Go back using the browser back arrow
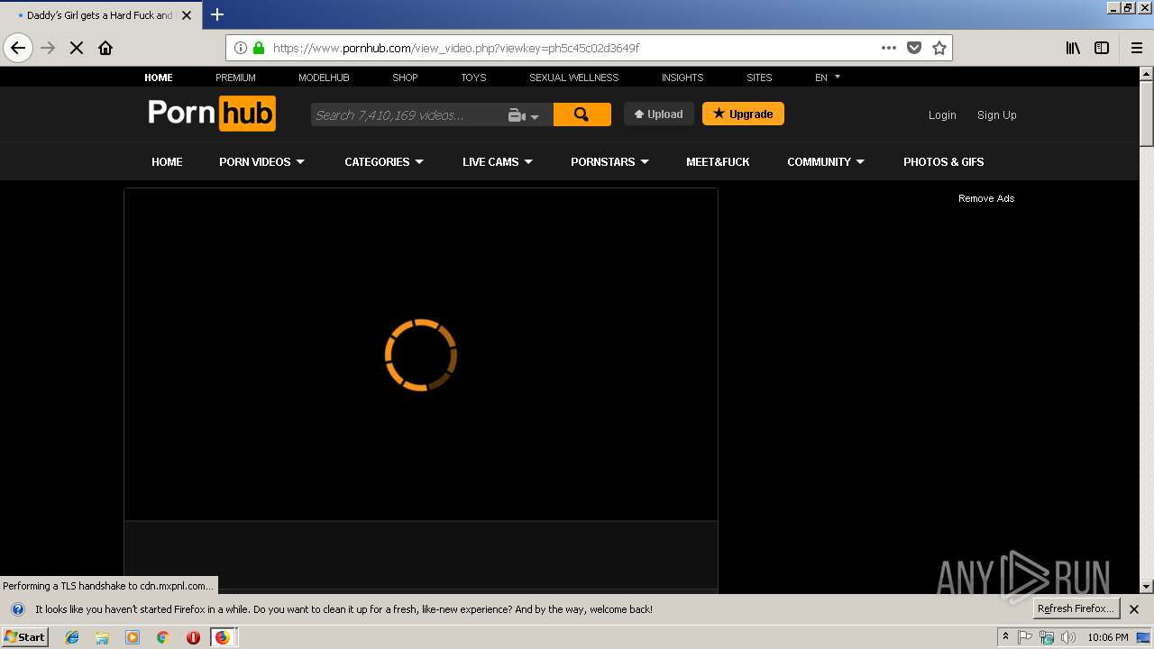 [x=18, y=48]
